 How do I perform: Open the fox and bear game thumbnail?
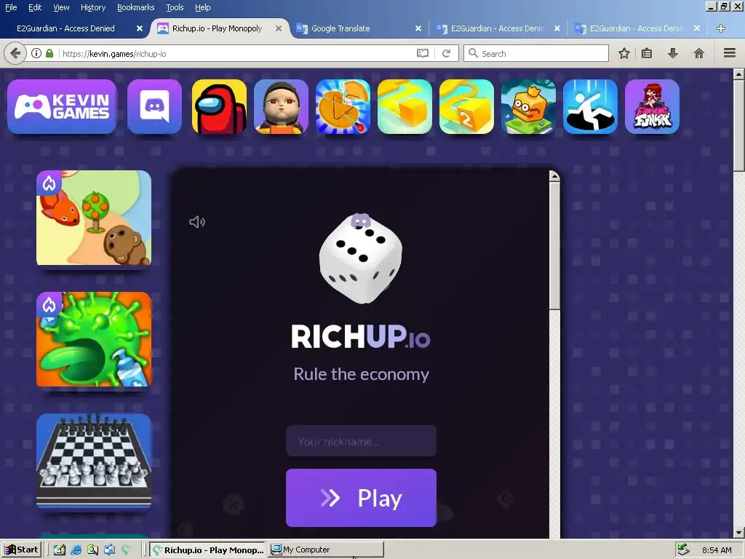click(94, 218)
